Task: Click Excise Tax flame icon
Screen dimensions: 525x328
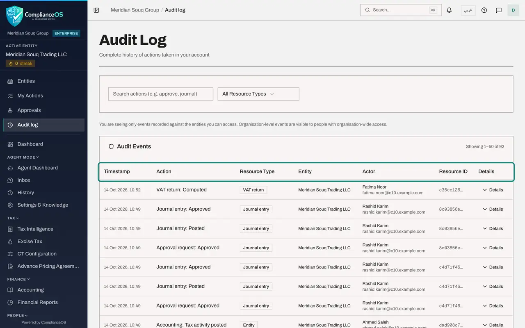Action: (x=10, y=241)
